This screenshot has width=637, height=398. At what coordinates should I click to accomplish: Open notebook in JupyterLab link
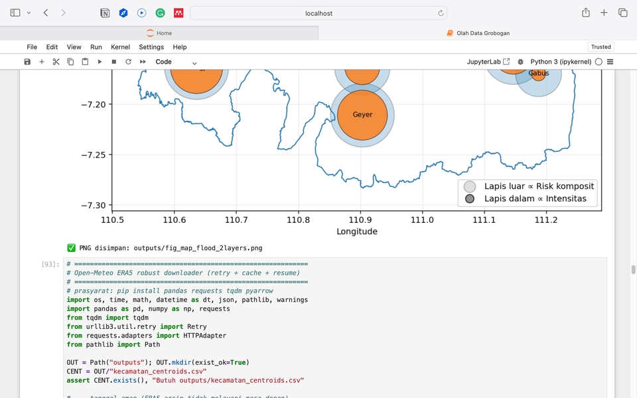[x=488, y=62]
